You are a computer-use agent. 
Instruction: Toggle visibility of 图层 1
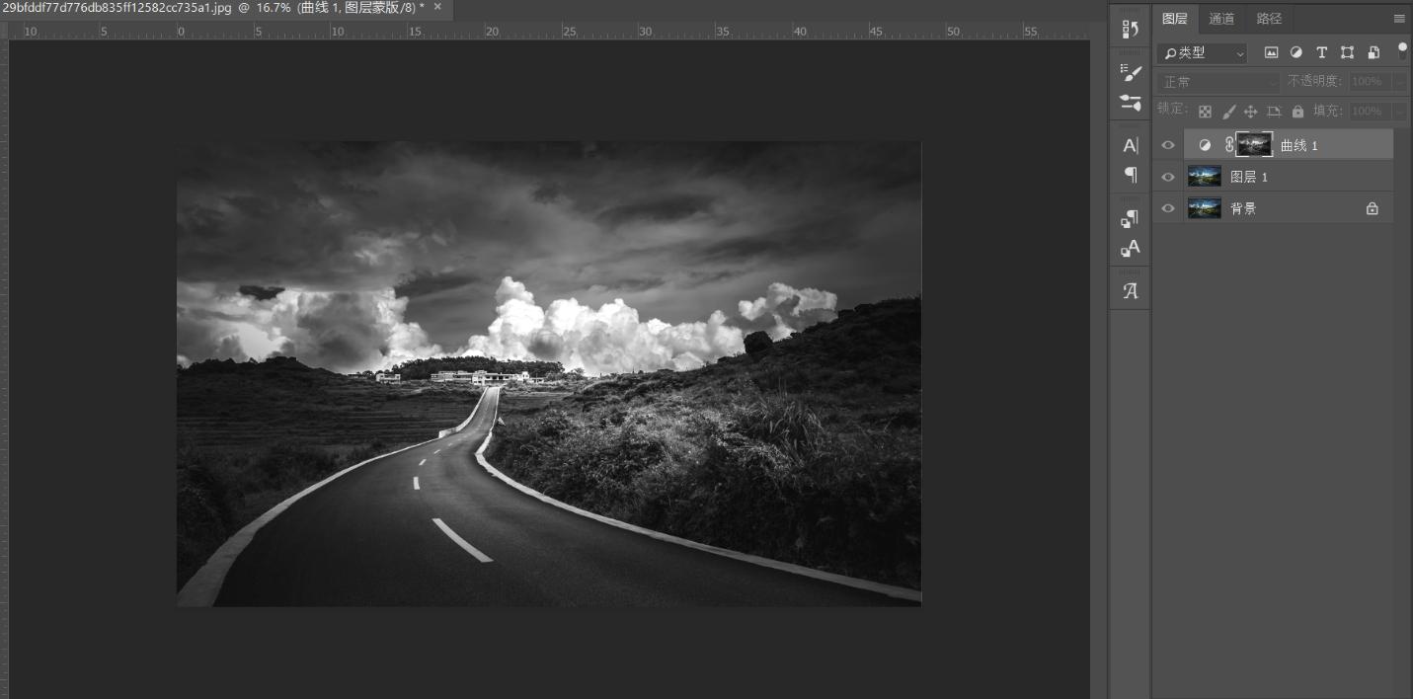pyautogui.click(x=1167, y=176)
